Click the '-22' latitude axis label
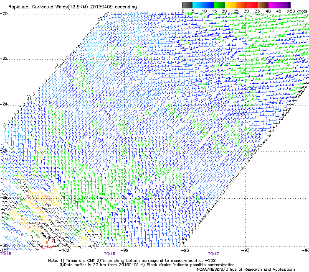Screen dimensions: 309x272 click(4, 59)
